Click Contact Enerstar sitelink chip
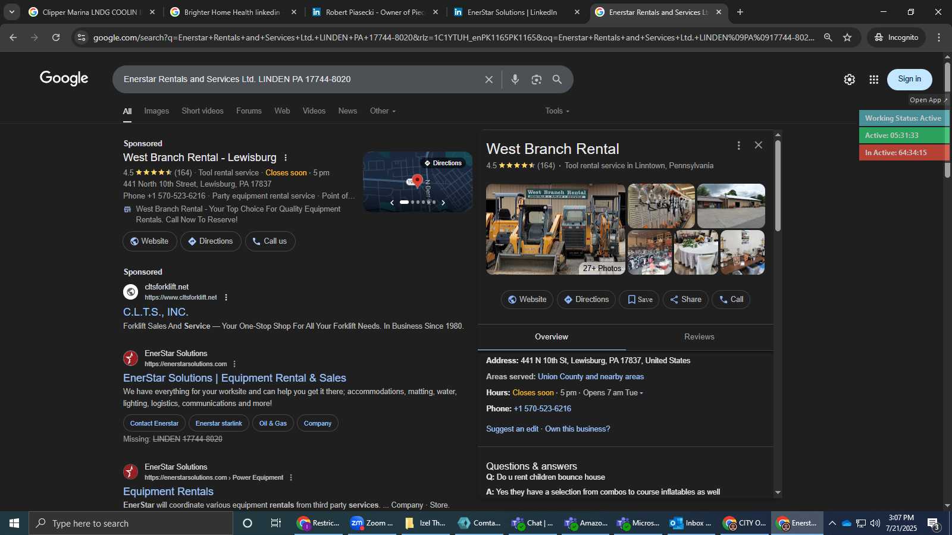This screenshot has width=952, height=535. (154, 423)
